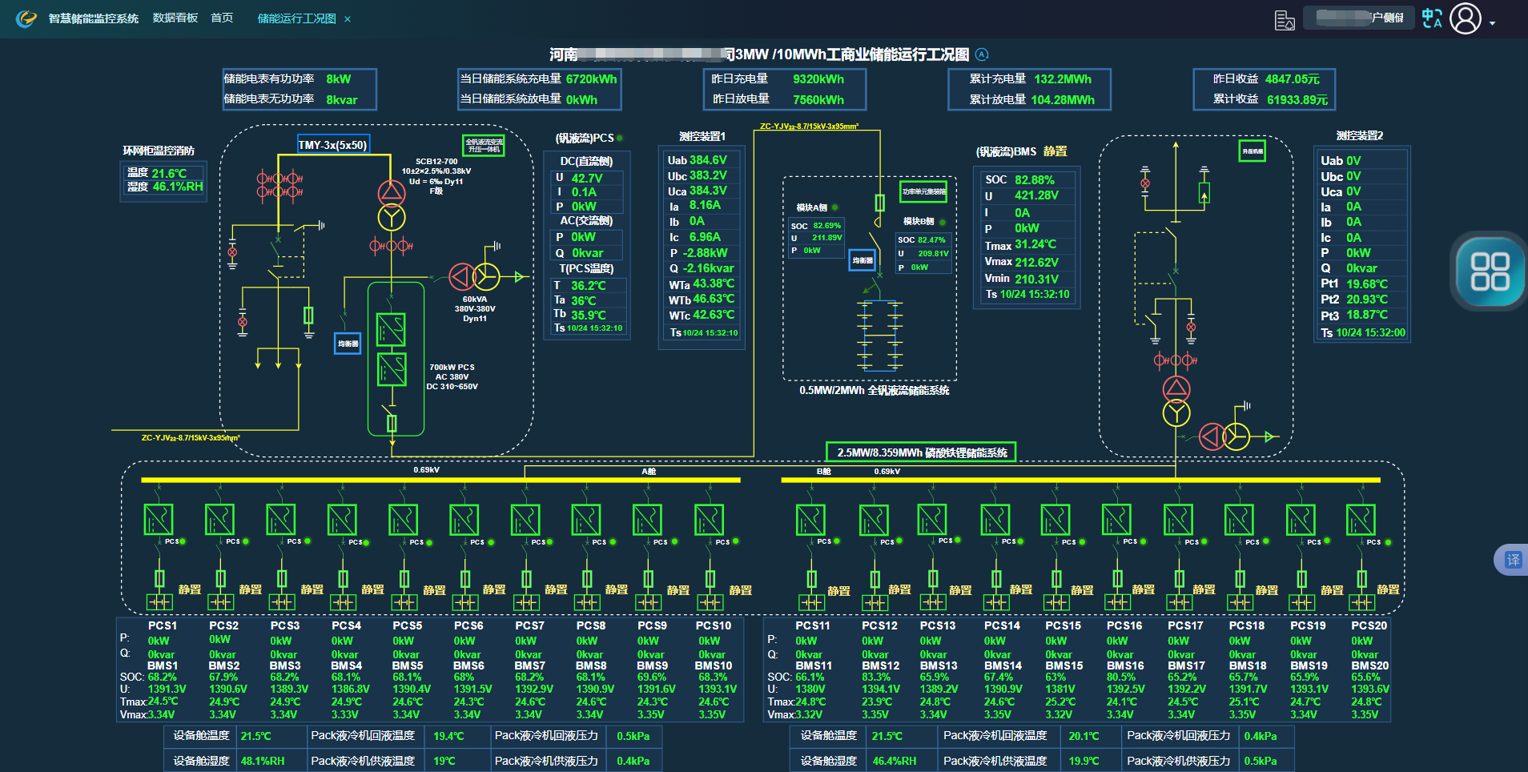Click the 2.5MW/8.359MWh 磷酸铁锂储能系统 label button
This screenshot has height=772, width=1528.
click(x=921, y=452)
